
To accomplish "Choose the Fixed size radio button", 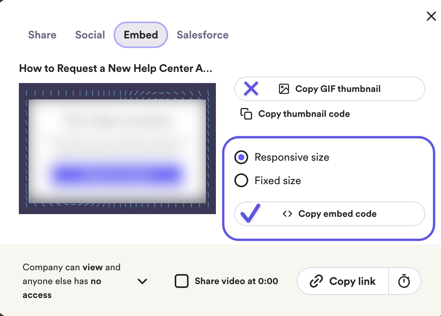I will point(241,181).
